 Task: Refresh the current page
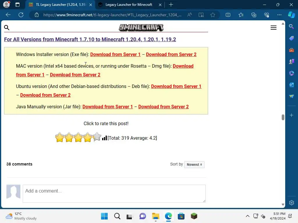click(x=21, y=15)
